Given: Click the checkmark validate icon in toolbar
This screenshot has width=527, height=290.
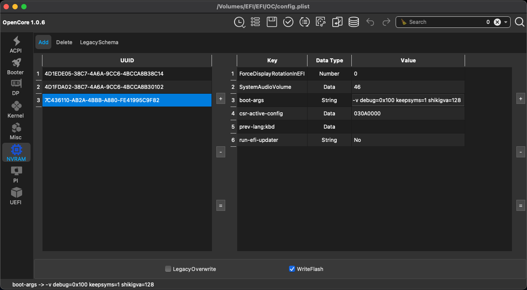Looking at the screenshot, I should click(x=288, y=22).
